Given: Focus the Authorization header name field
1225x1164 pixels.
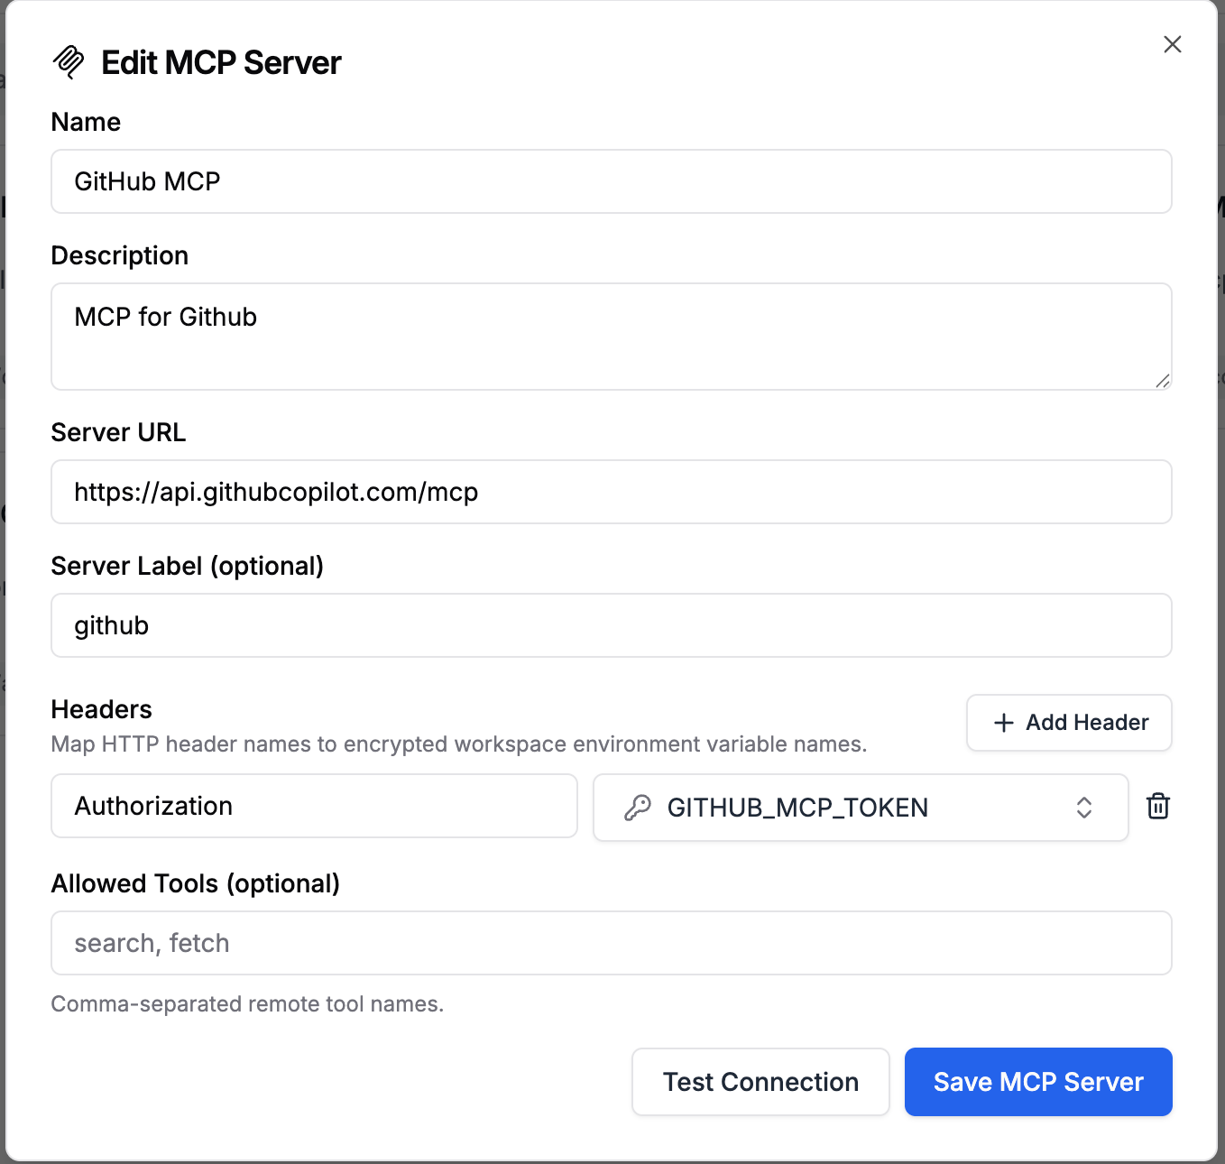Looking at the screenshot, I should click(x=314, y=806).
